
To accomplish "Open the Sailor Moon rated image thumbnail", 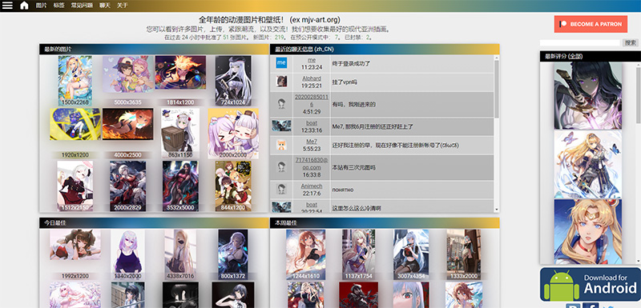I will pyautogui.click(x=588, y=232).
